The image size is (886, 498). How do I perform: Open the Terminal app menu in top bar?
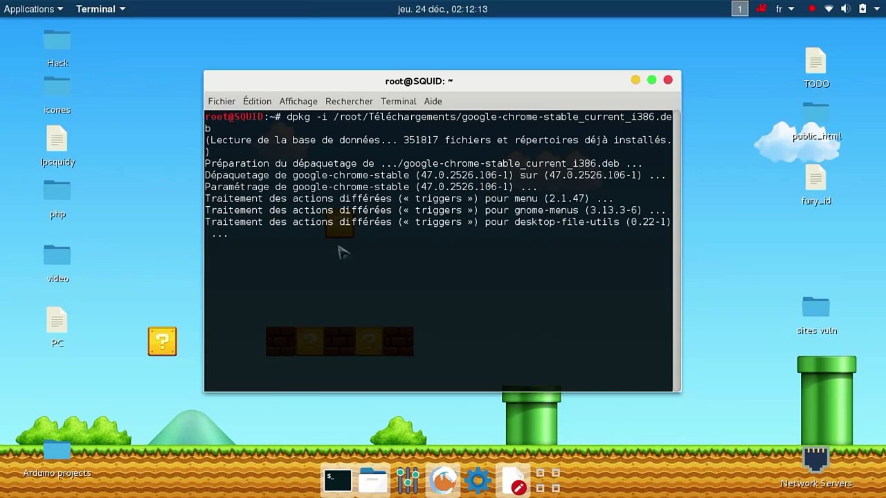[x=100, y=9]
